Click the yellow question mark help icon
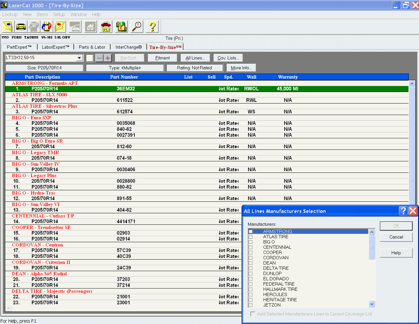The image size is (419, 324). (x=152, y=27)
